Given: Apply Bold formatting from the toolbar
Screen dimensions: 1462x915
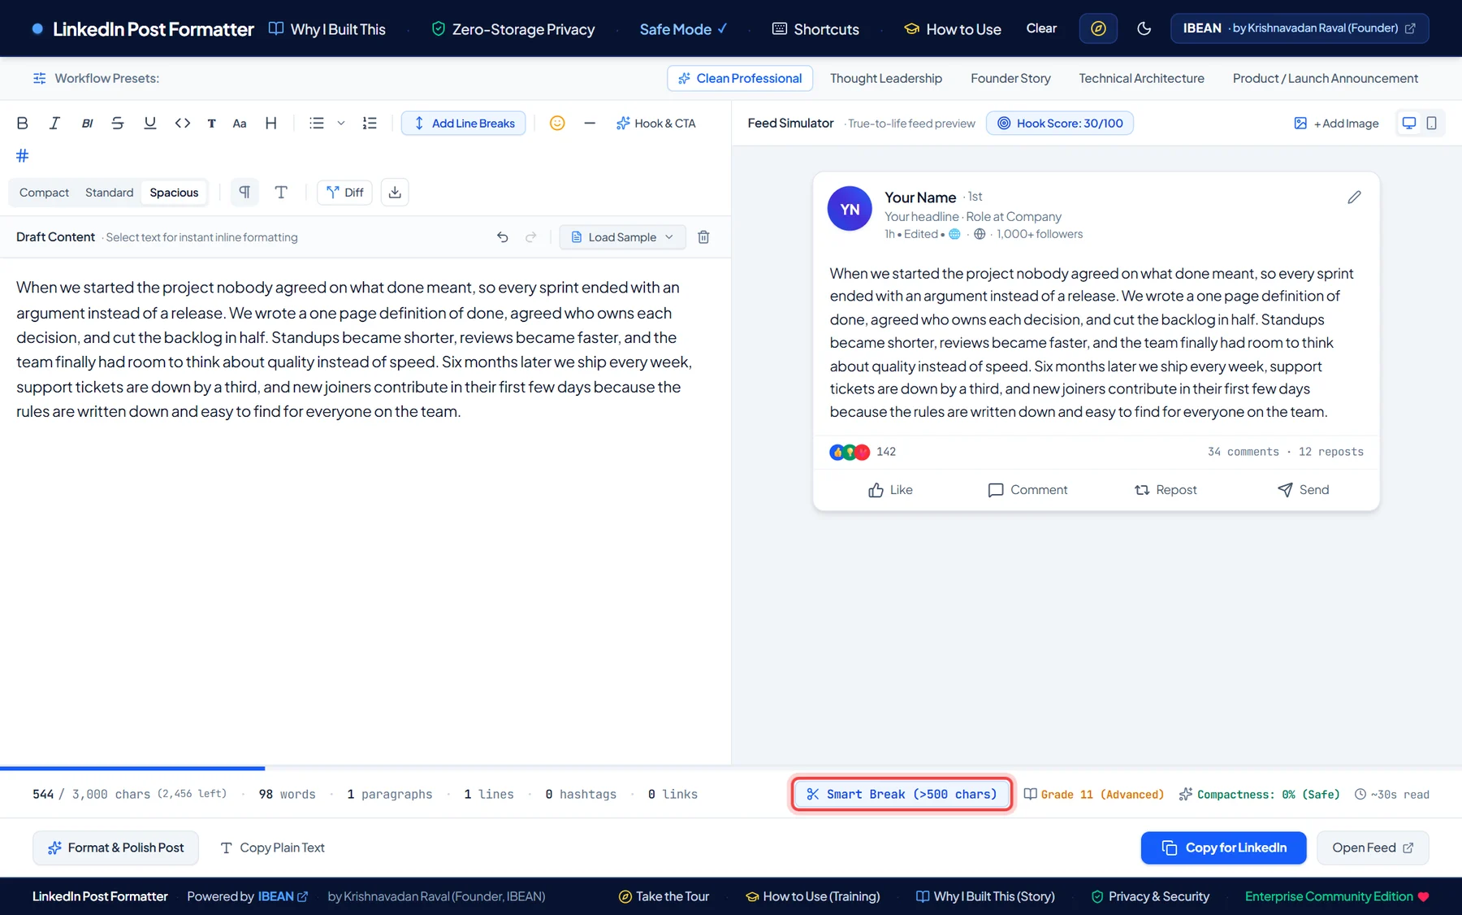Looking at the screenshot, I should (x=23, y=123).
